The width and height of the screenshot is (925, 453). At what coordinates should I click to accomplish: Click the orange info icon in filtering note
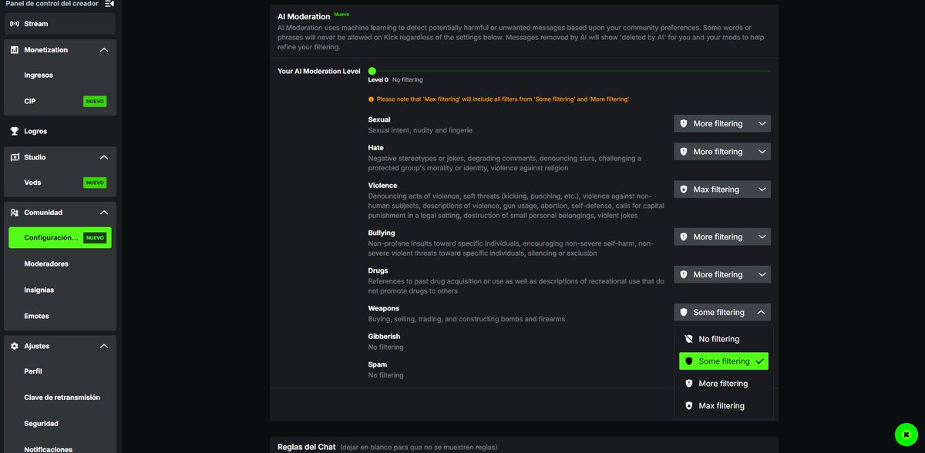(371, 99)
